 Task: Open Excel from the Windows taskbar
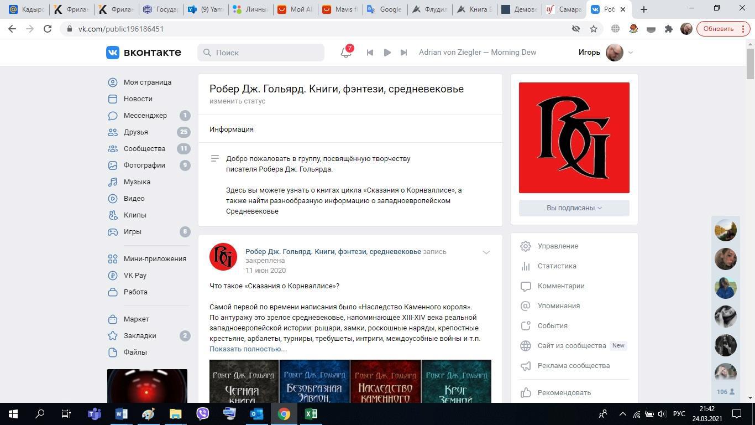(311, 414)
